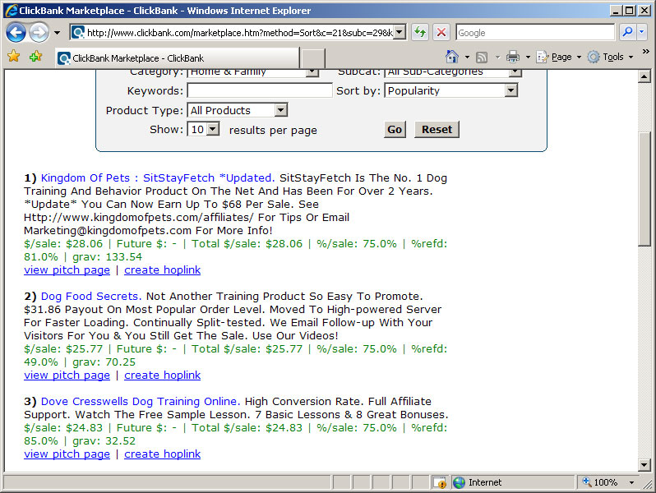656x493 pixels.
Task: Open the Kingdom Of Pets SitStayFetch link
Action: 158,177
